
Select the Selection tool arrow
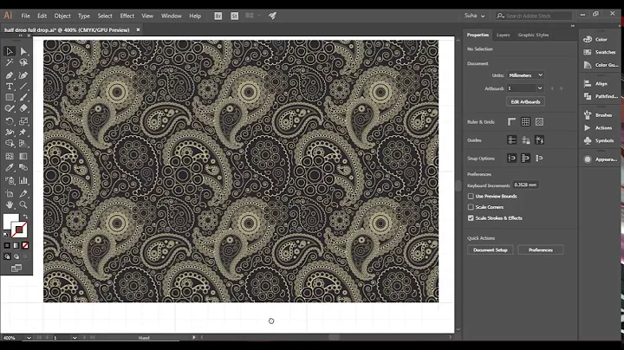pyautogui.click(x=10, y=51)
